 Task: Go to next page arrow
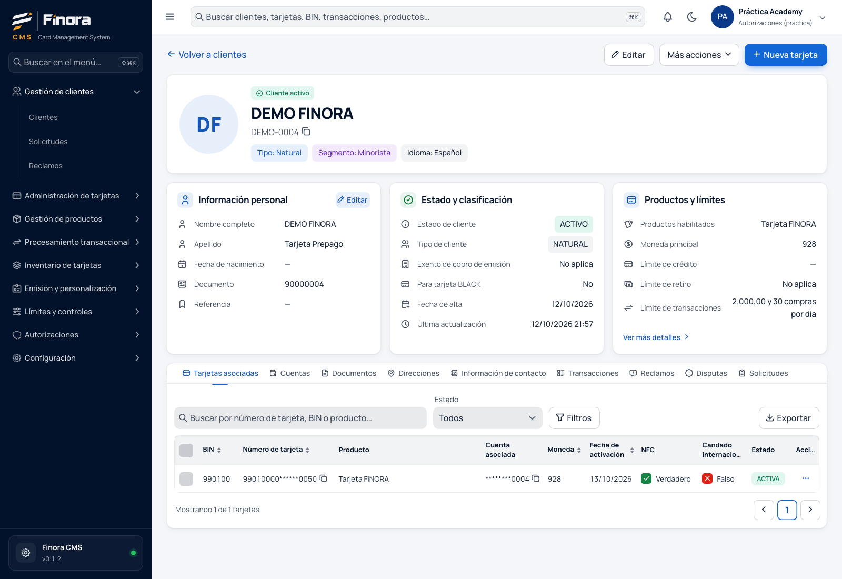pos(810,510)
